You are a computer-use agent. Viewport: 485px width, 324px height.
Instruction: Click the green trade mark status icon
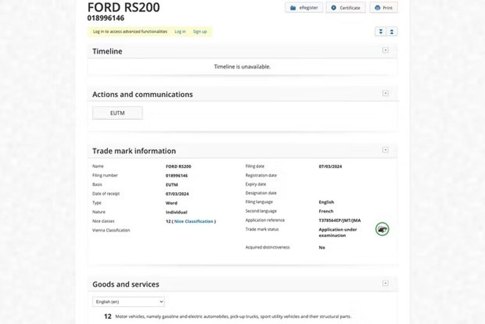382,229
